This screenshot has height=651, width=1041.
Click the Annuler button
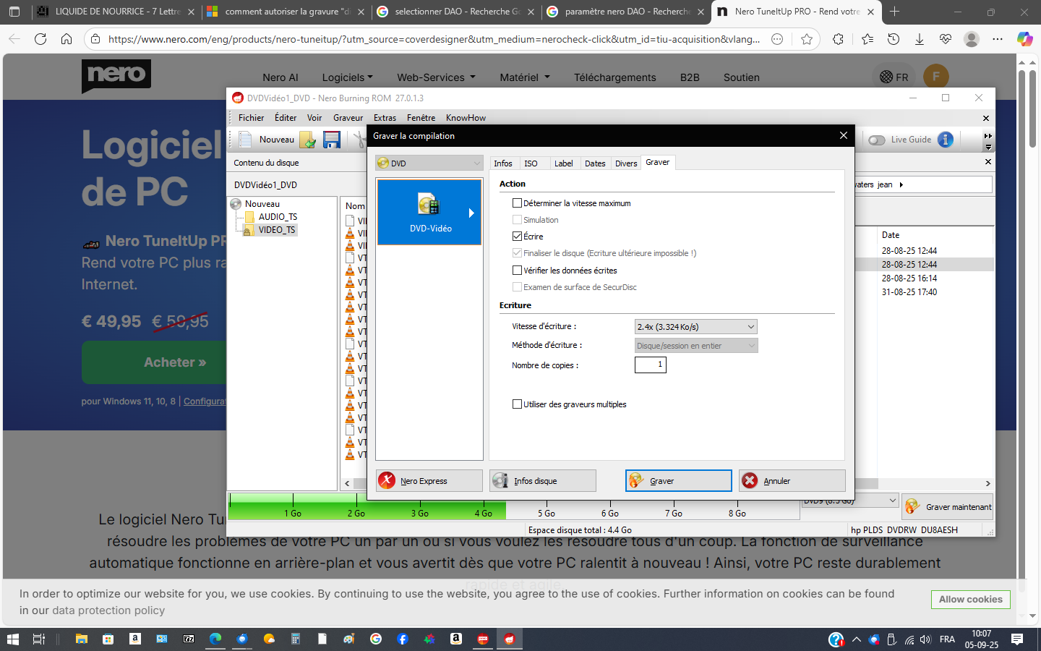792,481
